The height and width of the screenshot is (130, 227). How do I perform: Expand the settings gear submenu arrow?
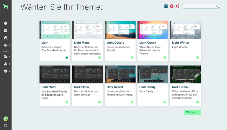[10, 71]
